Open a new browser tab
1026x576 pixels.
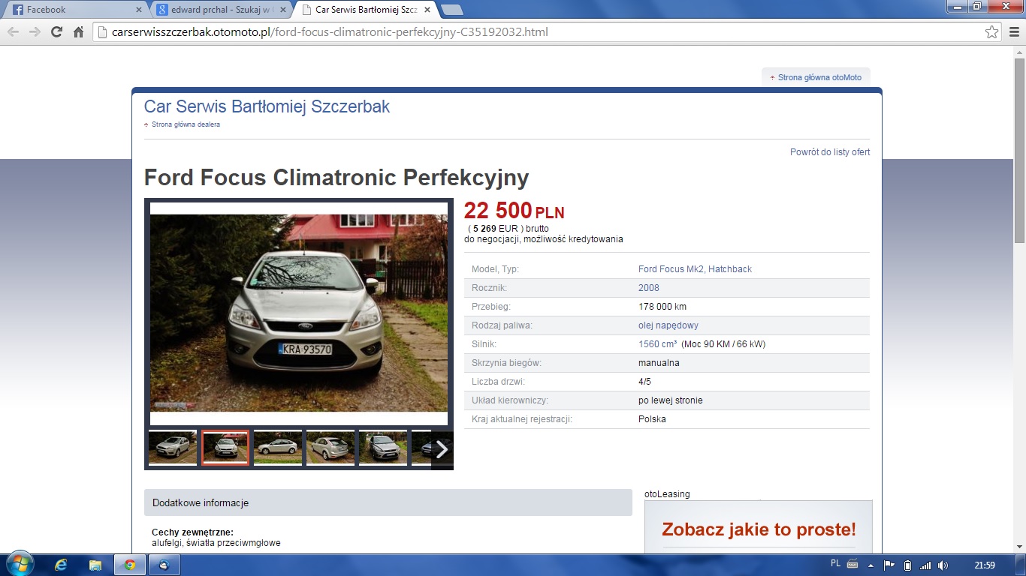point(451,10)
